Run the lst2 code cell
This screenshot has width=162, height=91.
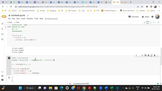pyautogui.click(x=9, y=58)
